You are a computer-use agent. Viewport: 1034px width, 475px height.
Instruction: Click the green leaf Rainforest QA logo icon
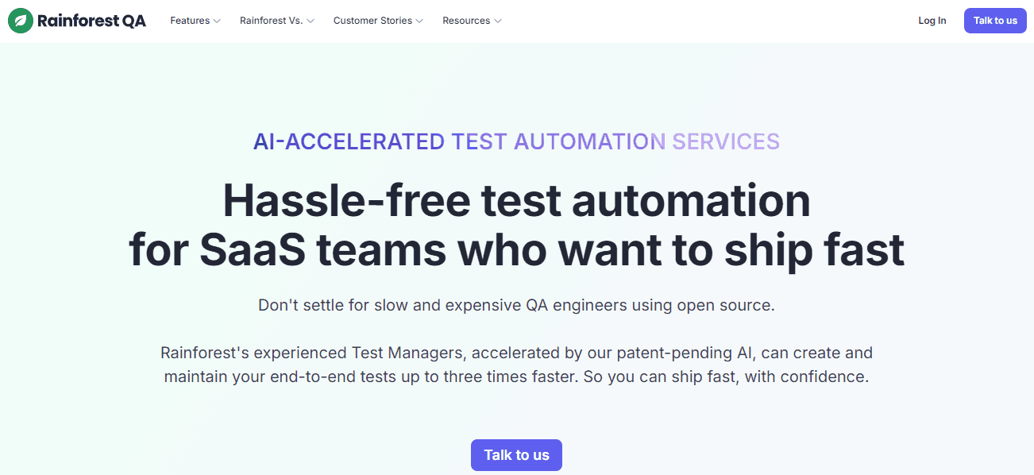pos(21,21)
